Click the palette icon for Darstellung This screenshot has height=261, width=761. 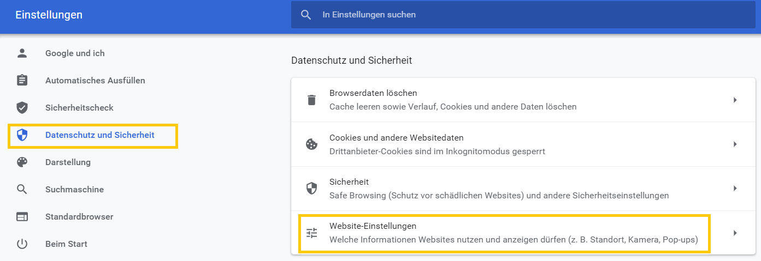click(x=22, y=162)
